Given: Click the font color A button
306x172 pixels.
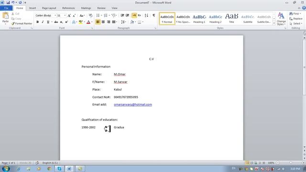Looking at the screenshot, I should pos(88,22).
